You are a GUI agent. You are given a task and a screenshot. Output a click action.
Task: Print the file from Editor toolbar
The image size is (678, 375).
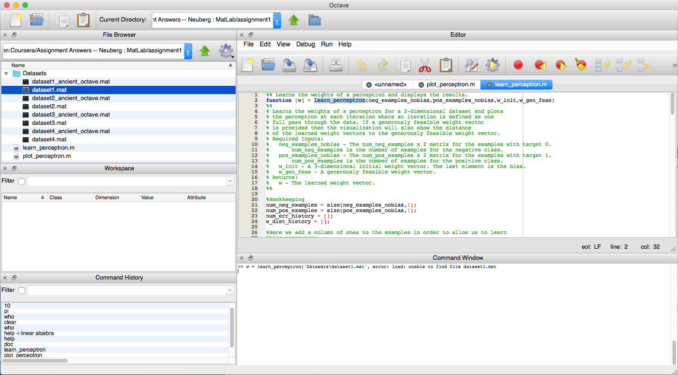pyautogui.click(x=336, y=65)
